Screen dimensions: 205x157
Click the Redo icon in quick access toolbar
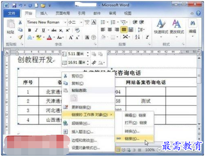pos(30,6)
